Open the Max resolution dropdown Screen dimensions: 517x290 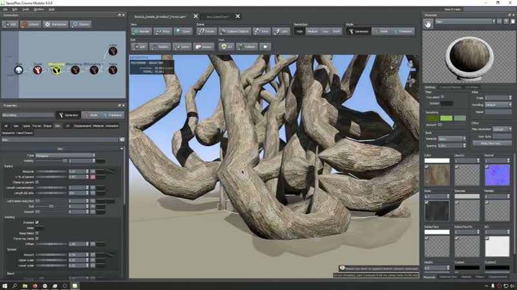pos(502,130)
